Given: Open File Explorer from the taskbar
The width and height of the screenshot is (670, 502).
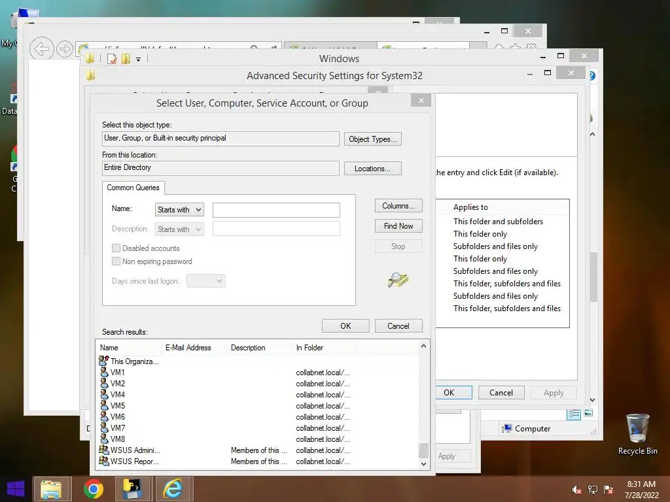Looking at the screenshot, I should pyautogui.click(x=51, y=489).
